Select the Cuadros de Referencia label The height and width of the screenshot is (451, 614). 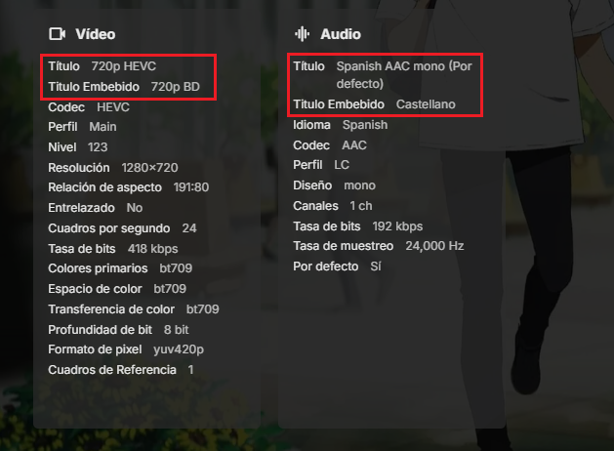pyautogui.click(x=112, y=370)
